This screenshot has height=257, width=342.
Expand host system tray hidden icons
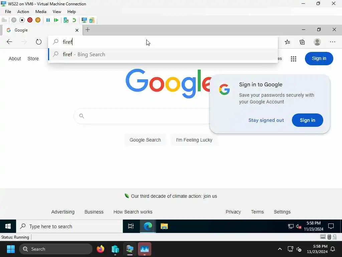(x=280, y=249)
